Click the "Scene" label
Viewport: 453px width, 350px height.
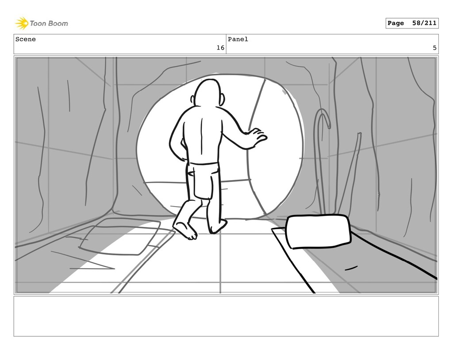coord(25,39)
